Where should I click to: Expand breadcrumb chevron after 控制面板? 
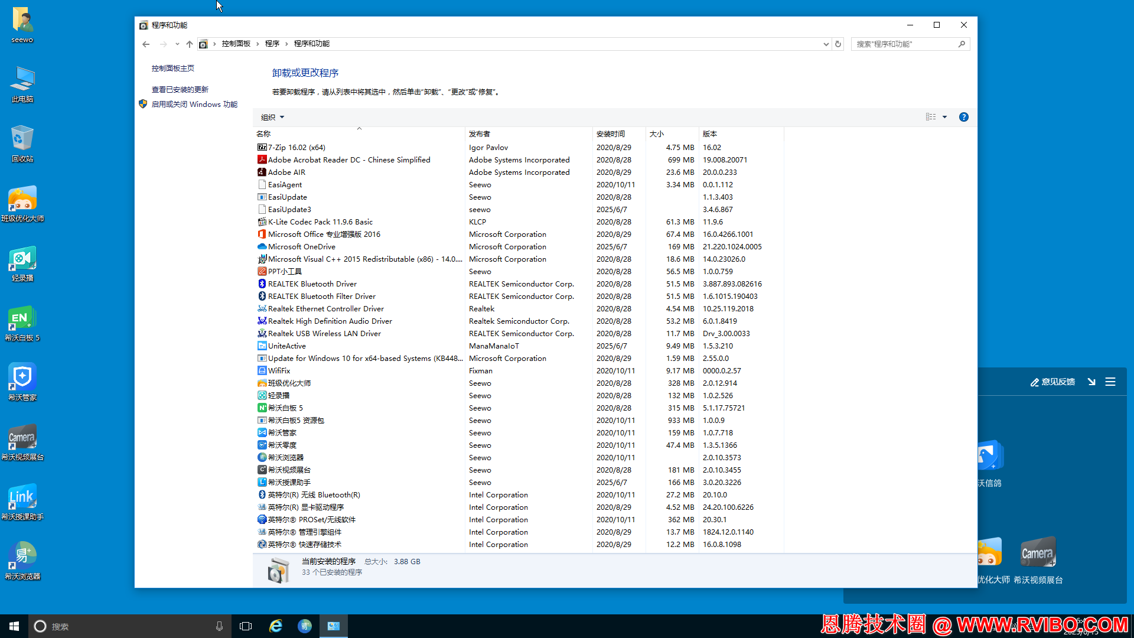coord(258,44)
